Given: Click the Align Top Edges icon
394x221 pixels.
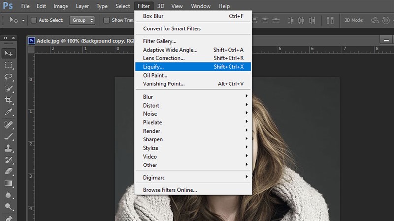Looking at the screenshot, I should pyautogui.click(x=254, y=20).
